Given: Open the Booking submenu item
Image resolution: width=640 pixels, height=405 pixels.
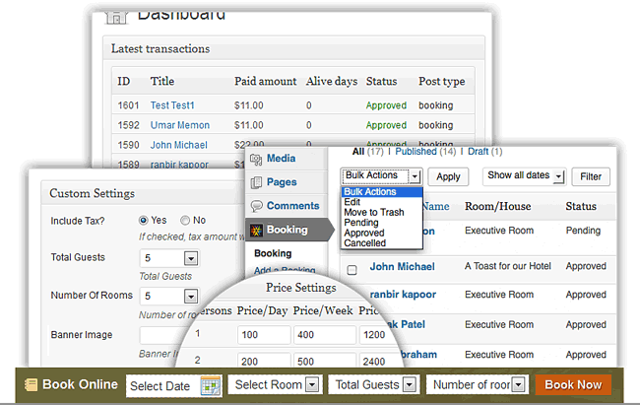Looking at the screenshot, I should coord(273,253).
